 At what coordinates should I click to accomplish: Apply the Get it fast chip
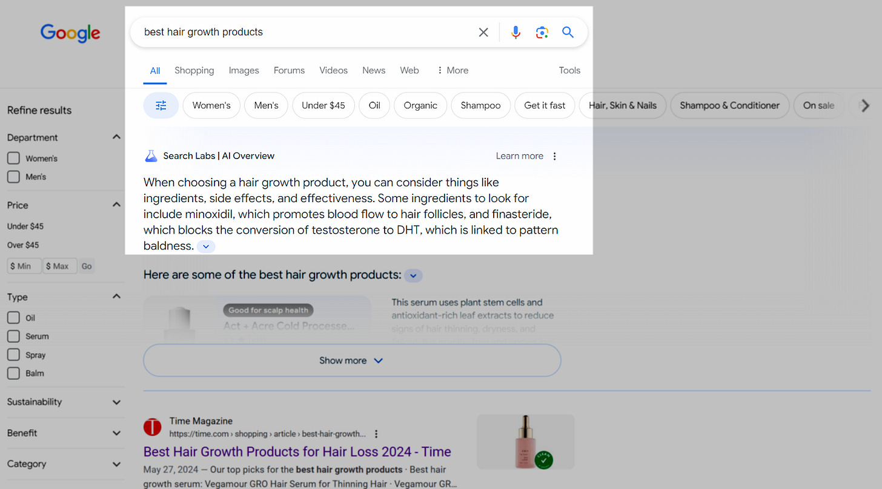tap(545, 105)
